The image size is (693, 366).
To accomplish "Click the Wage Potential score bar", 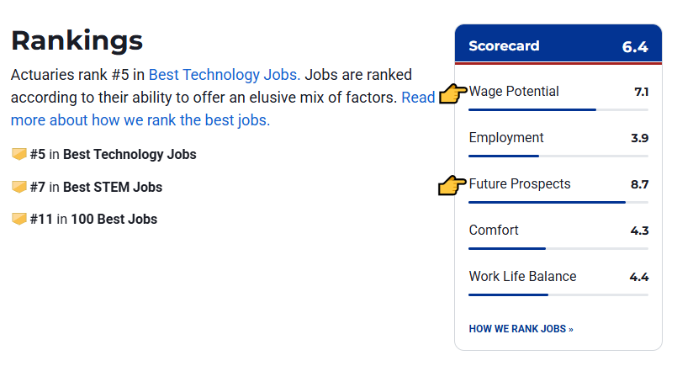I will [558, 109].
